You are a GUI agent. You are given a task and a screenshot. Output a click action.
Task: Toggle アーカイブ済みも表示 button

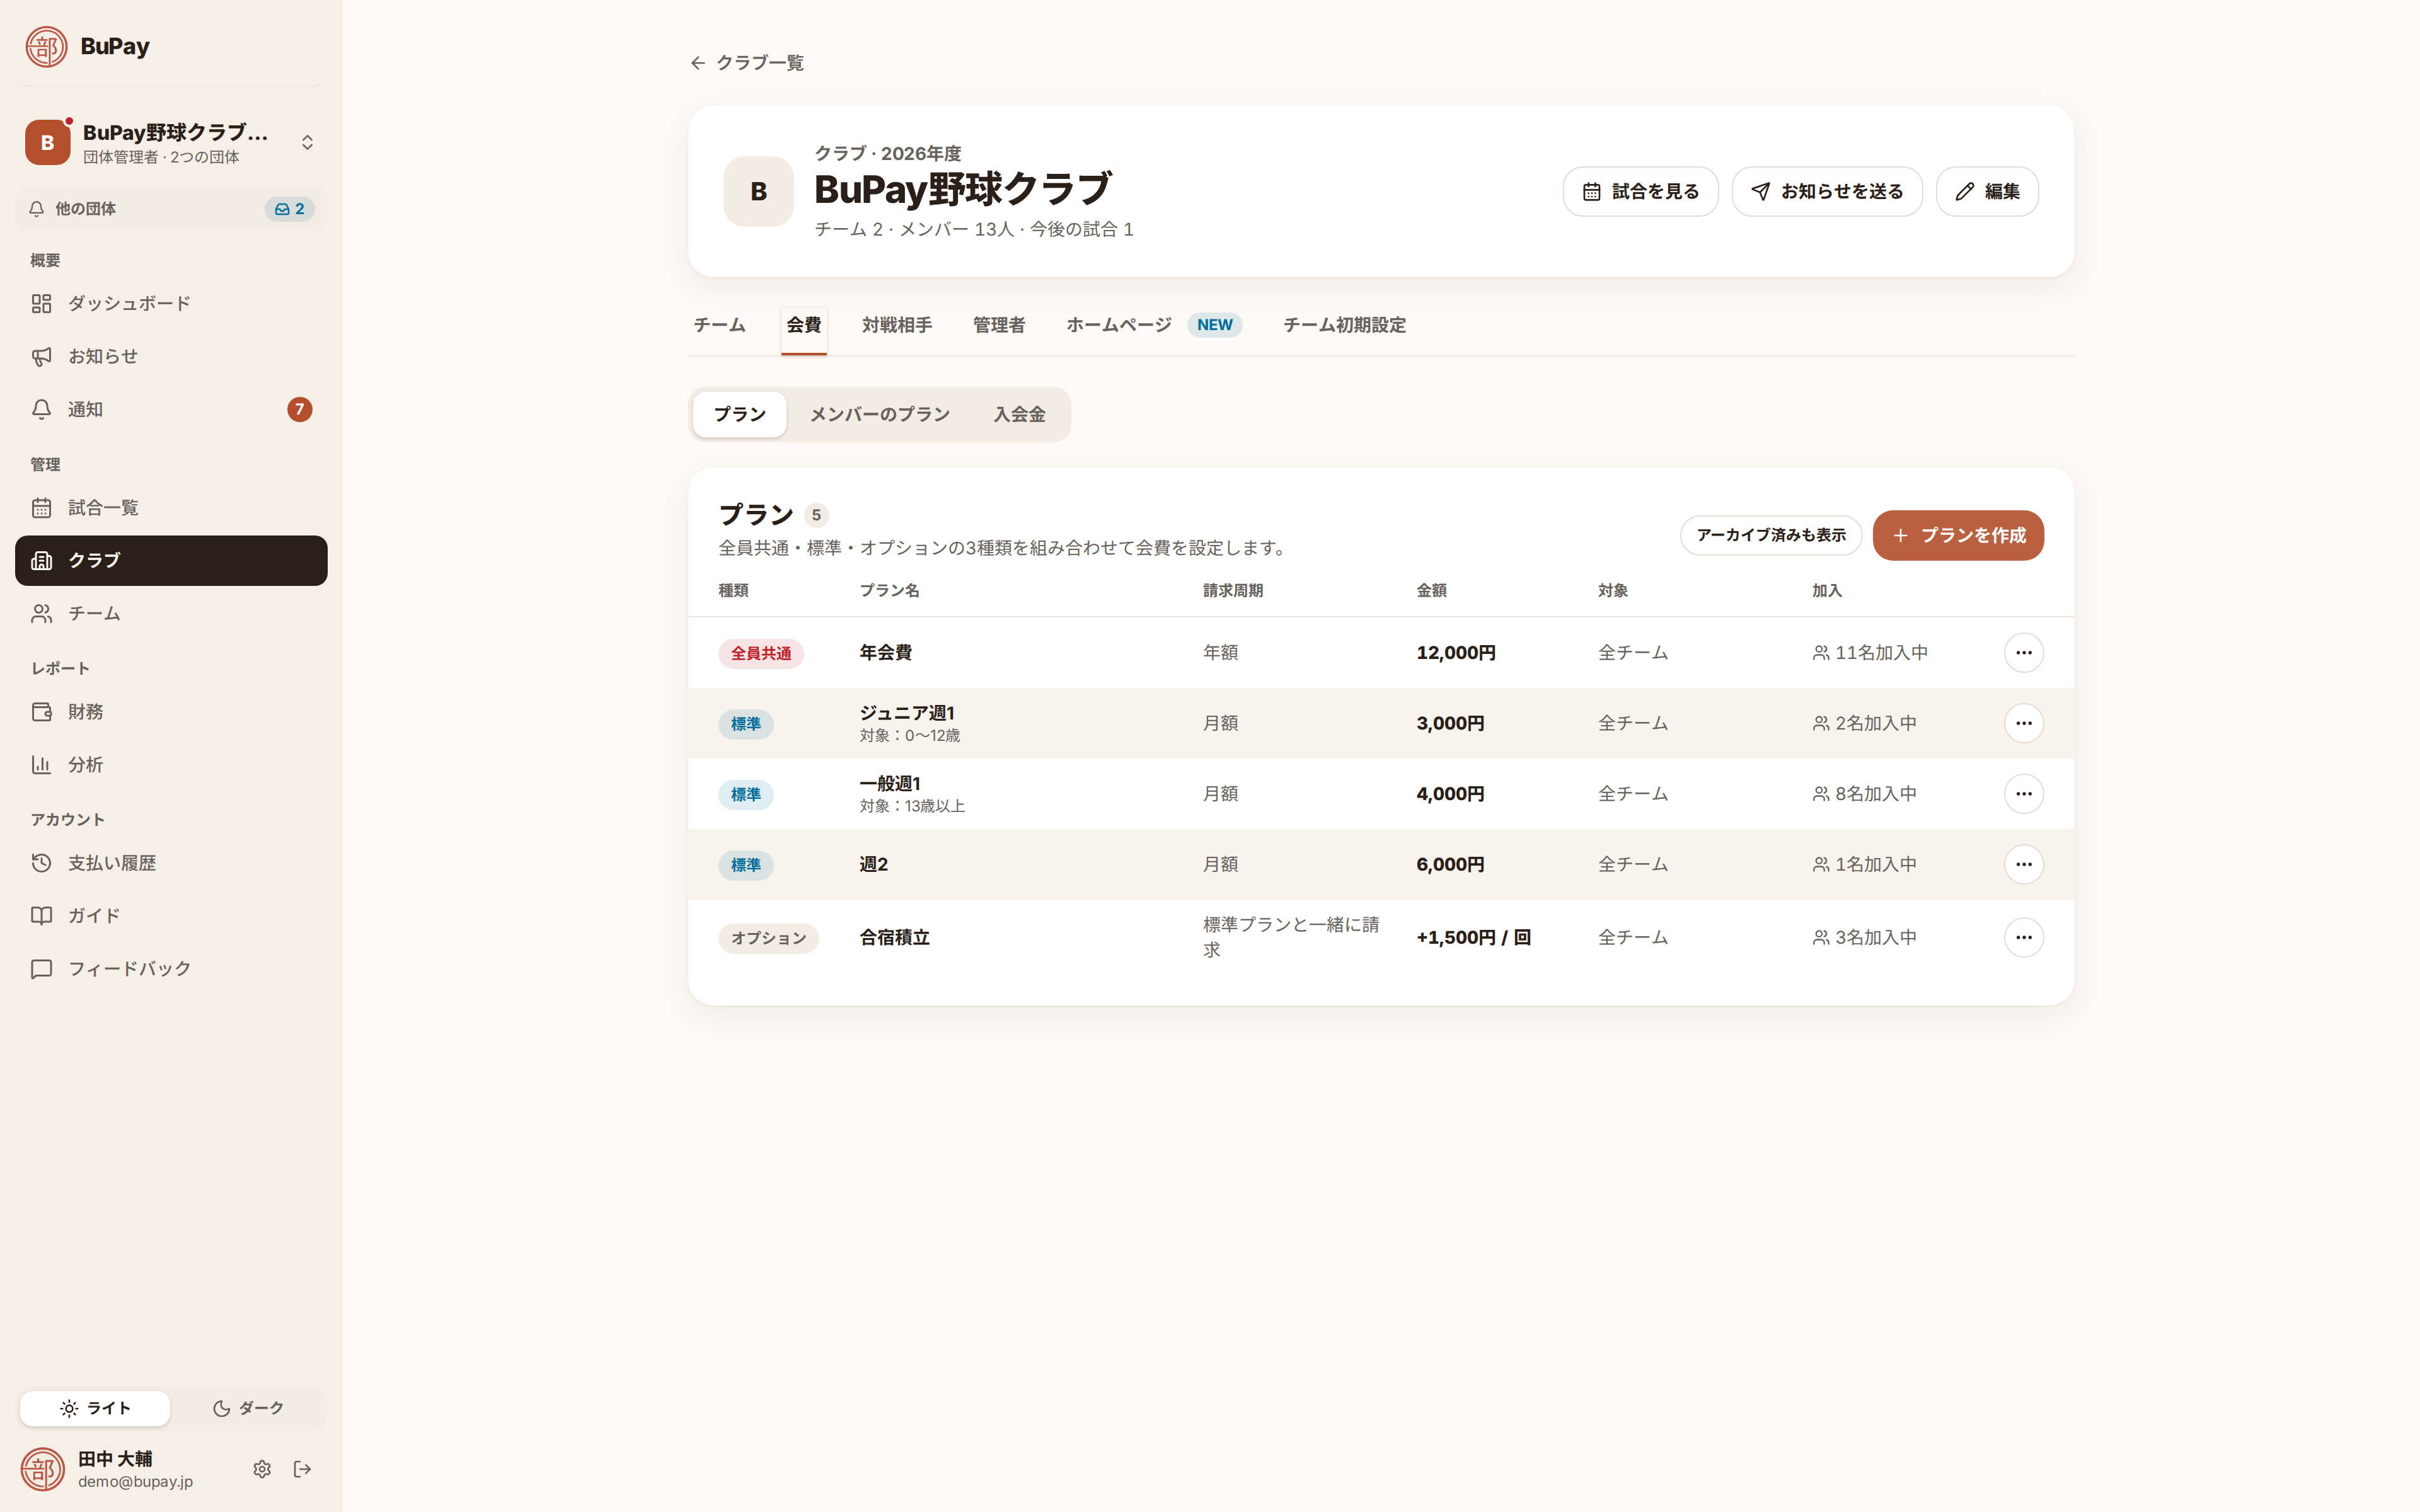point(1770,535)
